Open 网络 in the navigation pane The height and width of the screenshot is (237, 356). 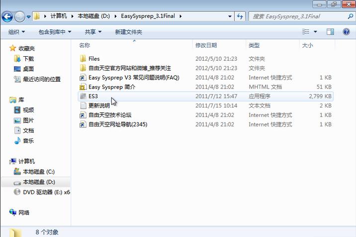pos(24,213)
